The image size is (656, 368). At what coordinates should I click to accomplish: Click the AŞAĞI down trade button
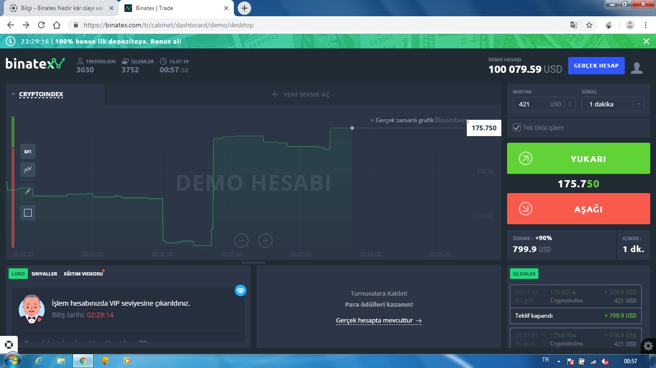click(x=578, y=209)
